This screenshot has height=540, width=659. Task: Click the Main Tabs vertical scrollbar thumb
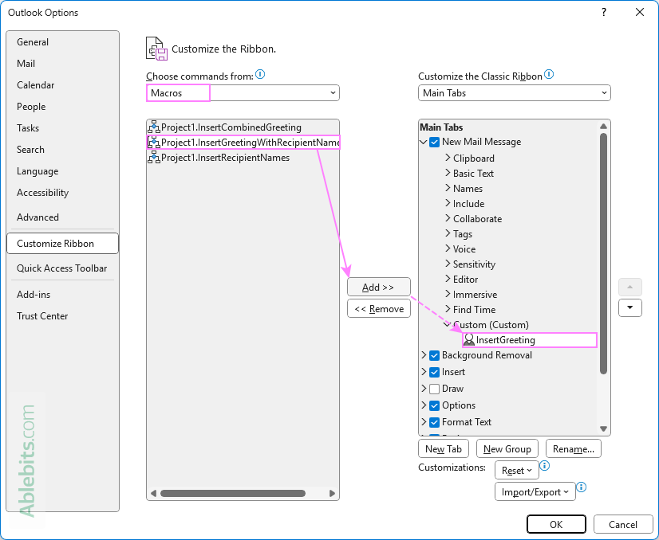tap(603, 253)
